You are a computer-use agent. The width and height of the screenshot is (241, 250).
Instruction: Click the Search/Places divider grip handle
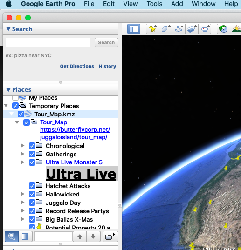tap(61, 82)
